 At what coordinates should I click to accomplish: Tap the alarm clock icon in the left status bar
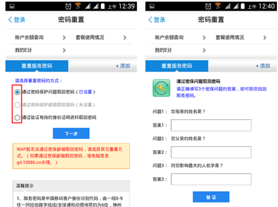[x=68, y=7]
